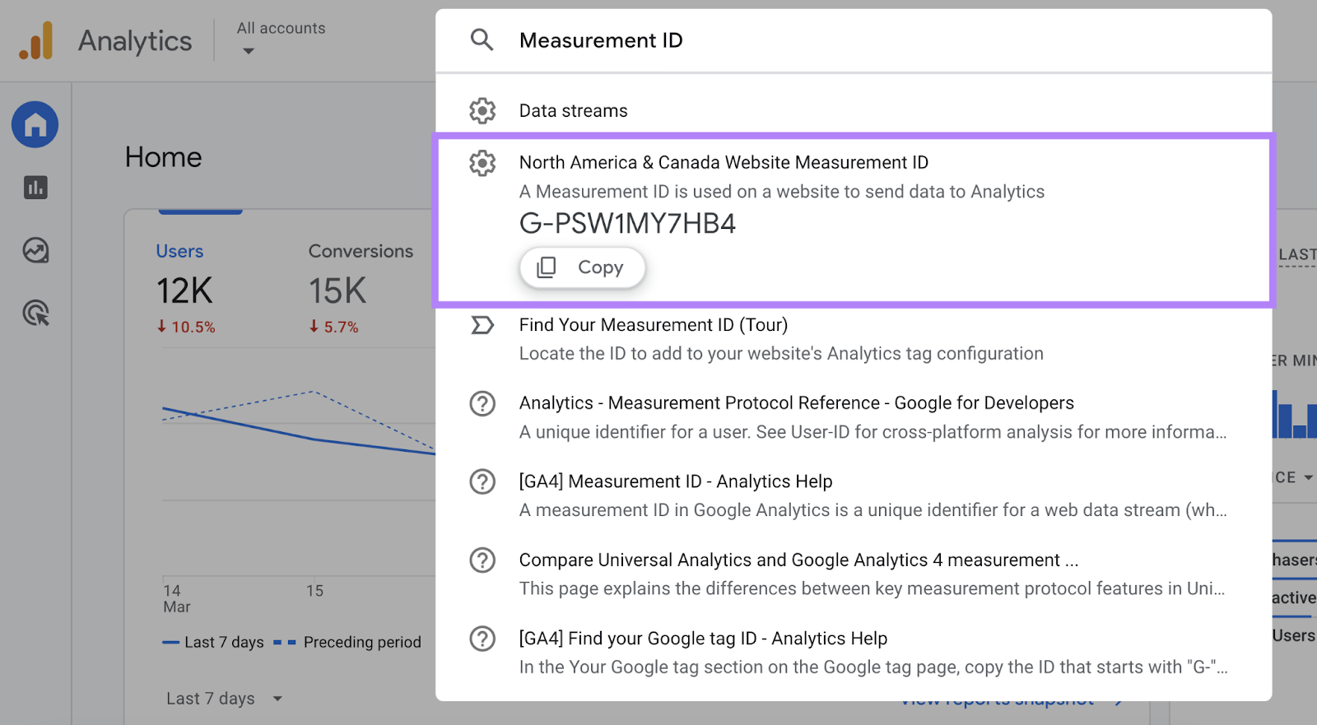Click the gear icon beside Data streams
This screenshot has height=725, width=1317.
482,110
